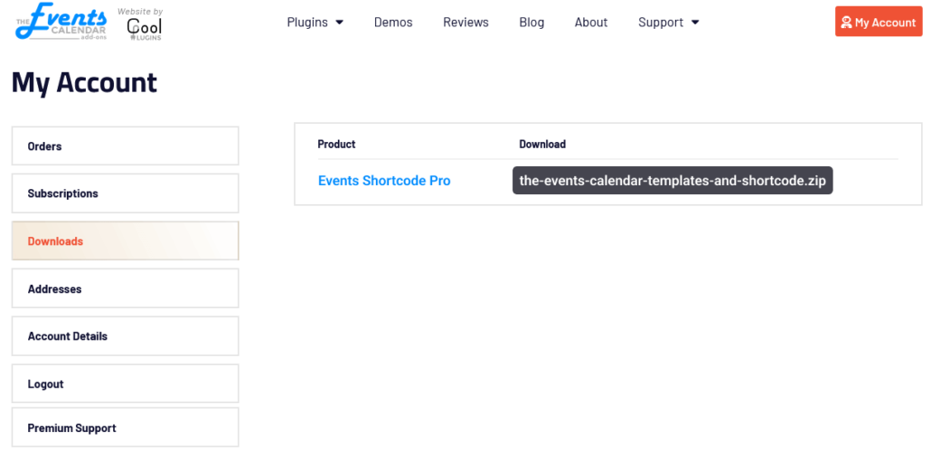This screenshot has height=451, width=931.
Task: Open the Addresses section
Action: (x=125, y=288)
